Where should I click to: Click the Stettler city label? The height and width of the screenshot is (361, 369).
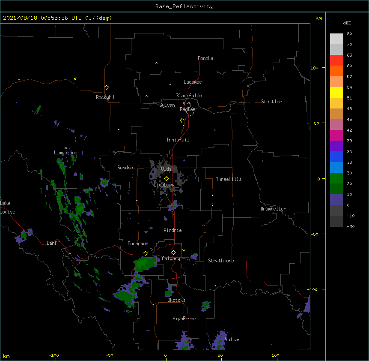coord(271,102)
